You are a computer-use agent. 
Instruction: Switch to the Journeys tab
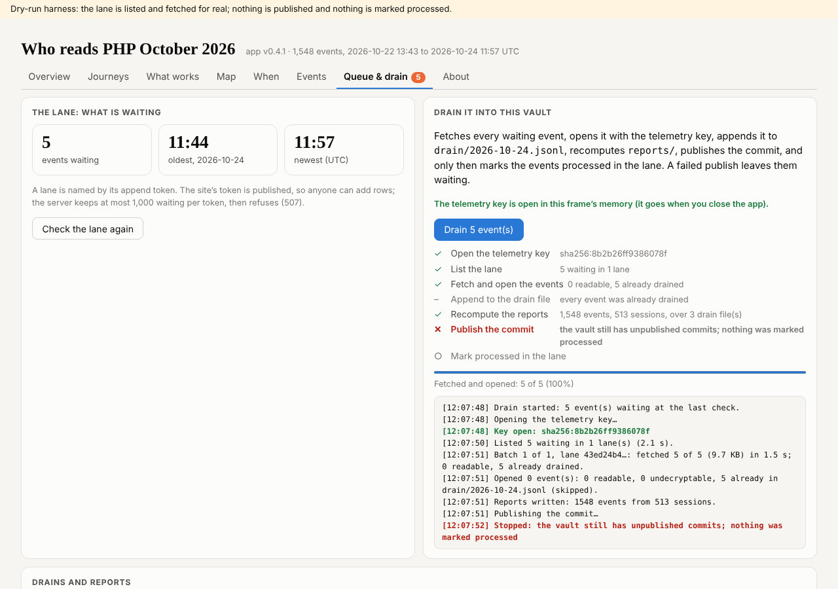108,77
